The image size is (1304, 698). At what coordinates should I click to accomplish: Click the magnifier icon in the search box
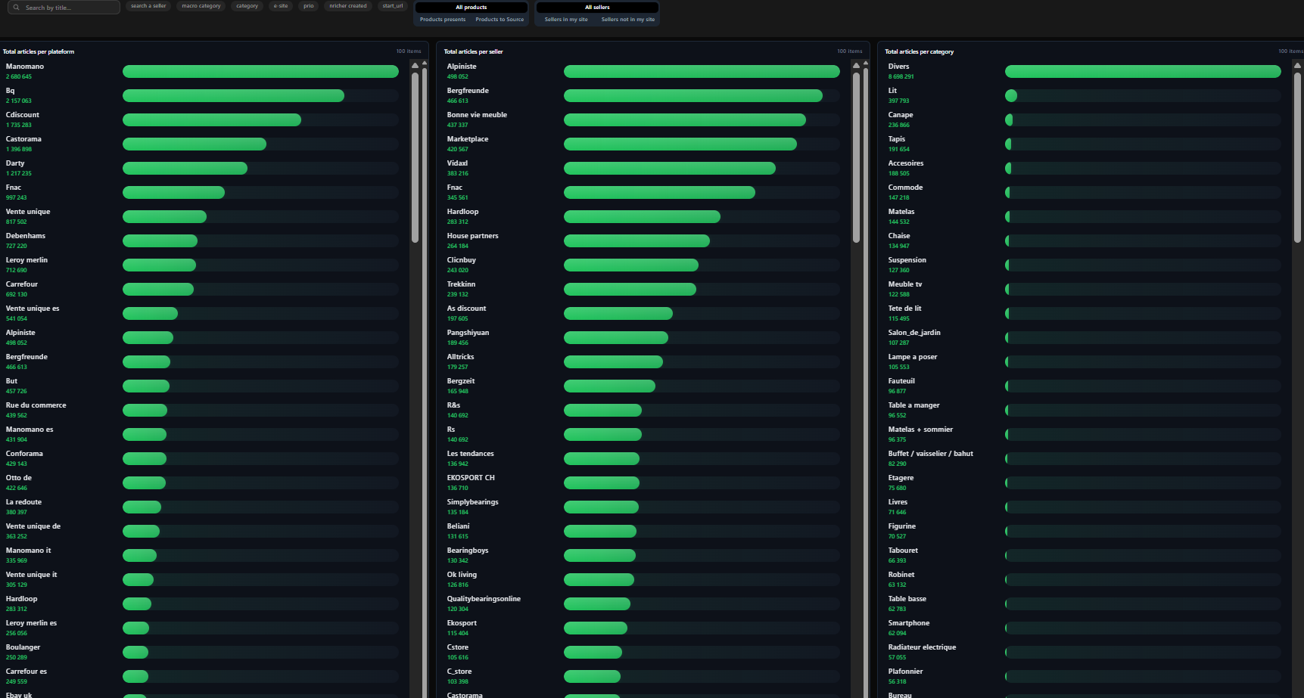17,8
